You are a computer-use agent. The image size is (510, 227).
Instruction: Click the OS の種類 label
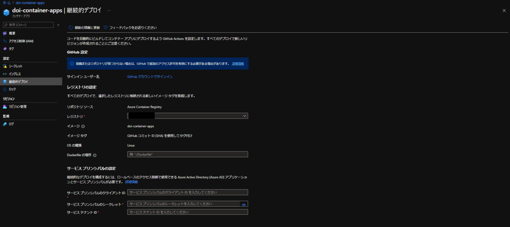[x=74, y=145]
